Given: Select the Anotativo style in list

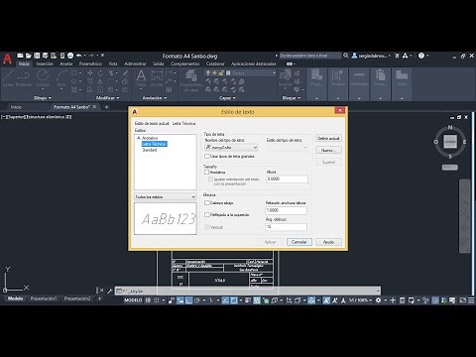Looking at the screenshot, I should click(150, 138).
